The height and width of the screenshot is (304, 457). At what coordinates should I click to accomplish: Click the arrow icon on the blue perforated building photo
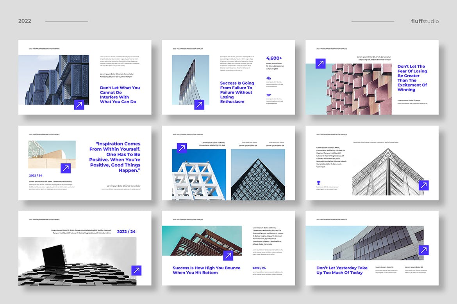click(x=79, y=104)
